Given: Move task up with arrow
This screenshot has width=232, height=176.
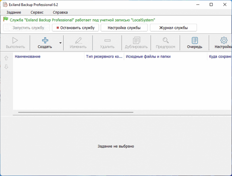Looking at the screenshot, I should pyautogui.click(x=6, y=58).
